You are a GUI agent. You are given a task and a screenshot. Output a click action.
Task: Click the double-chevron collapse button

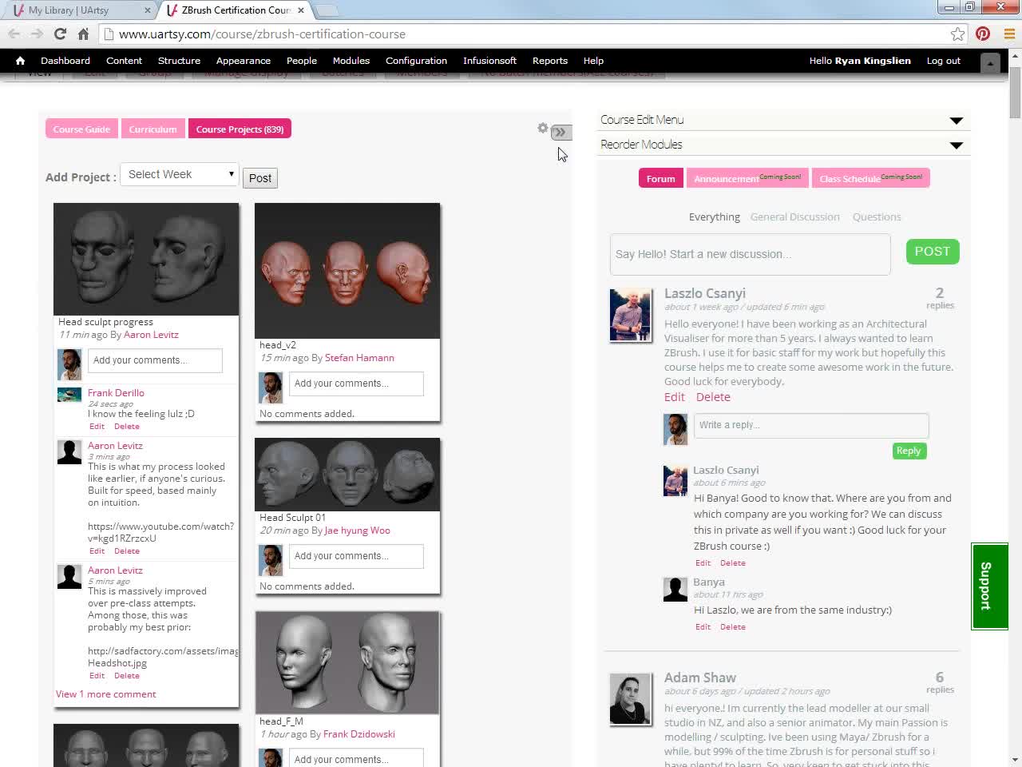click(x=561, y=133)
